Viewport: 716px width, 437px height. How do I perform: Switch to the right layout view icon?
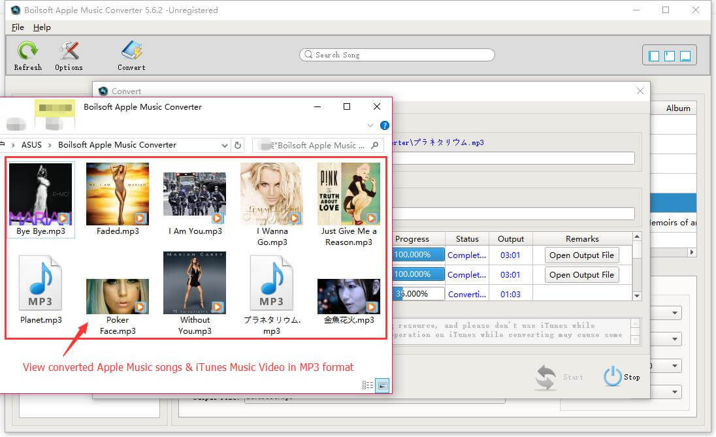(x=685, y=56)
